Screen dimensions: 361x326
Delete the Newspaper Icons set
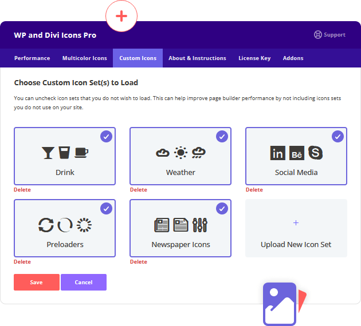pos(139,262)
